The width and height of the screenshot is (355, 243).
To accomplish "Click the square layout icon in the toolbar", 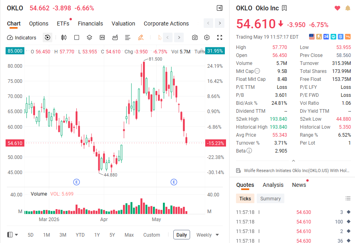I will tap(77, 37).
